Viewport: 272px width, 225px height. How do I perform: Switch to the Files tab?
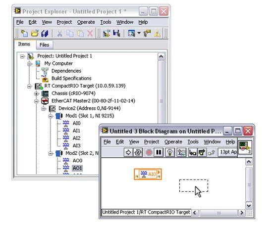click(45, 45)
